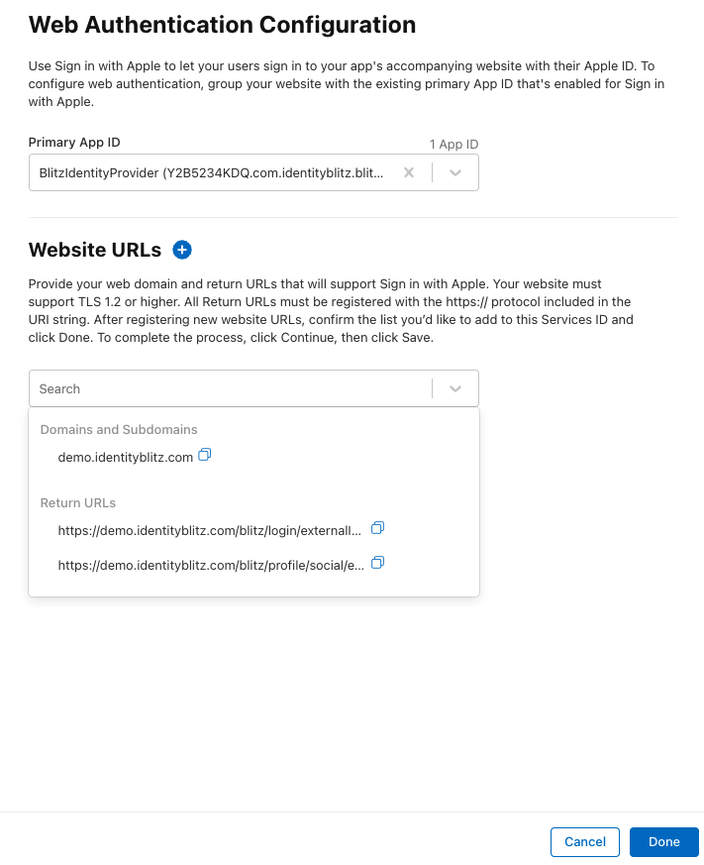Focus the Search field for website URLs
This screenshot has height=865, width=704.
[231, 389]
